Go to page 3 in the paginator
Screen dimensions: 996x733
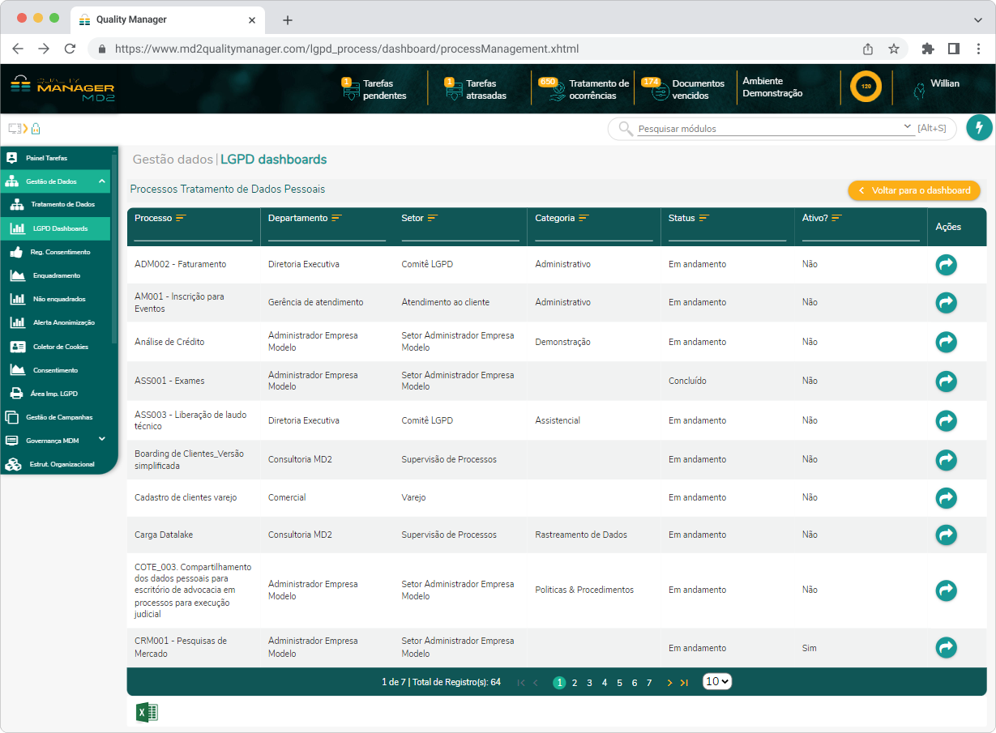click(x=589, y=683)
